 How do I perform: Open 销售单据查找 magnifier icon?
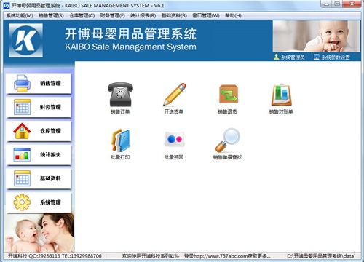point(228,140)
